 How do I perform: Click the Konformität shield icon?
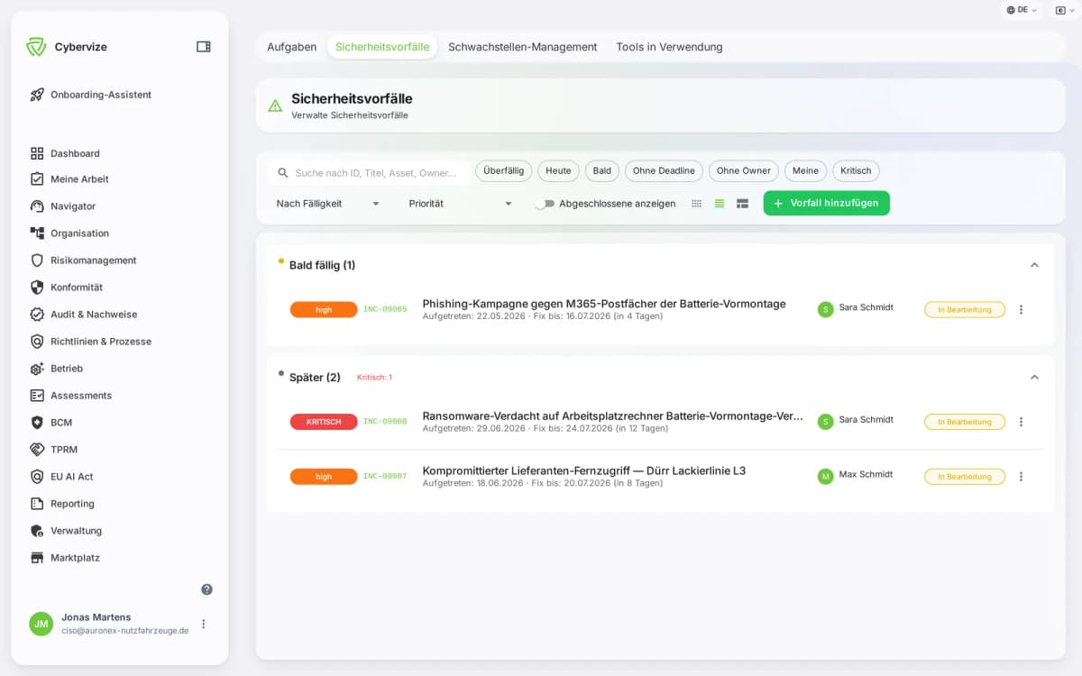37,287
